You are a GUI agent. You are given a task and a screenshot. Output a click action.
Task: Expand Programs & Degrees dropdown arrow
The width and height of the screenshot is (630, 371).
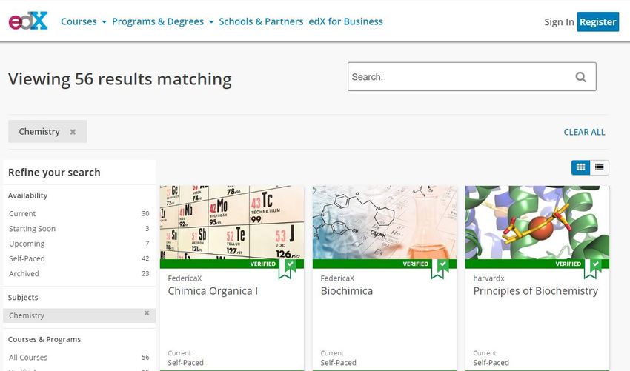[x=211, y=22]
